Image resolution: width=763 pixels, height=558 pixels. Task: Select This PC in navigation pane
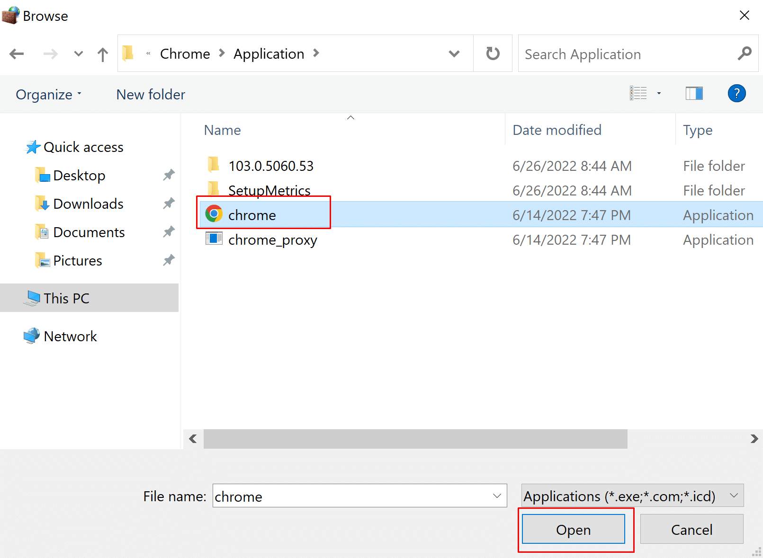(x=89, y=298)
